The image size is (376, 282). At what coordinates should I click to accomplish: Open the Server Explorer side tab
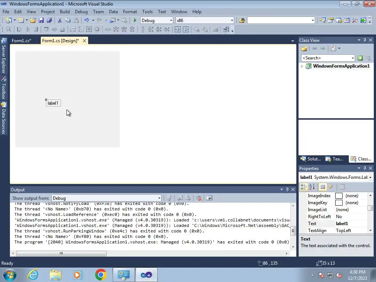[x=4, y=56]
